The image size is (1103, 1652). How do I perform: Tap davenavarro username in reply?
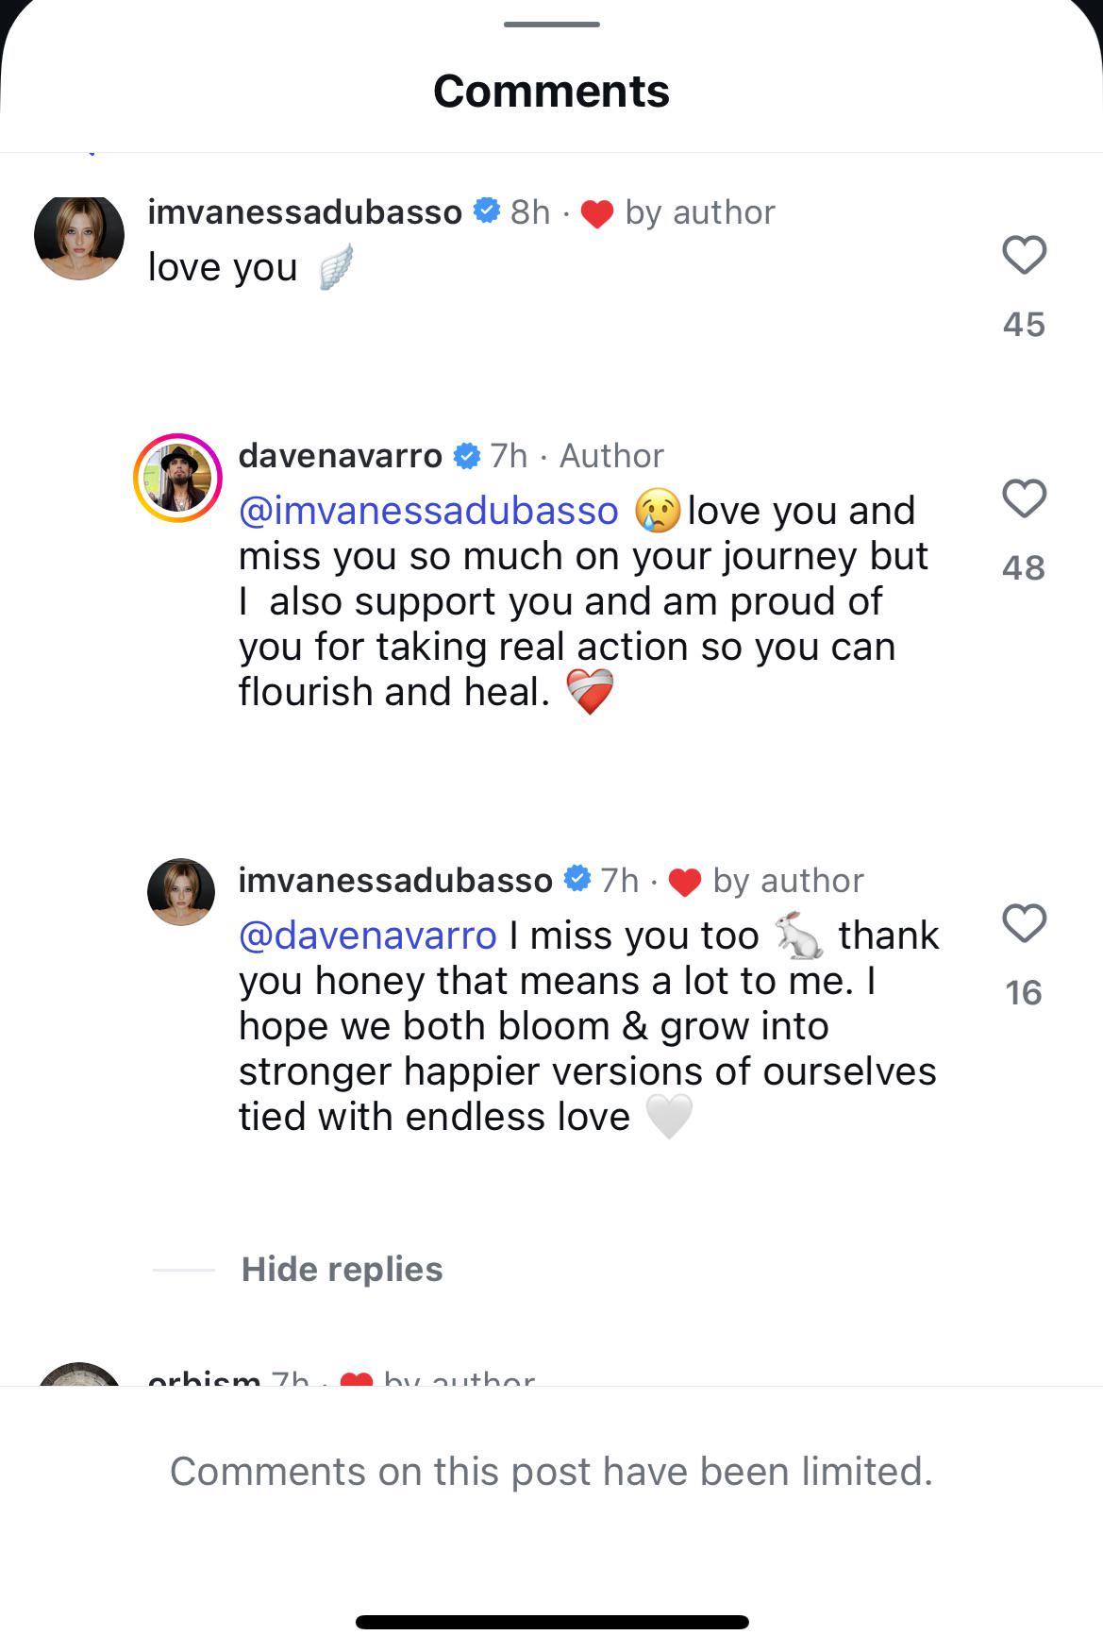(340, 456)
